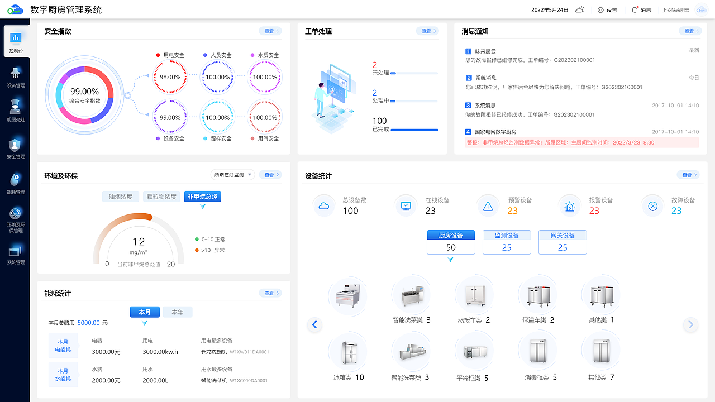The width and height of the screenshot is (715, 402).
Task: Click the weather icon beside date
Action: pos(580,10)
